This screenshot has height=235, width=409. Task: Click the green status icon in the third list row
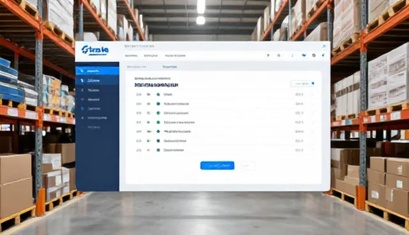click(158, 113)
